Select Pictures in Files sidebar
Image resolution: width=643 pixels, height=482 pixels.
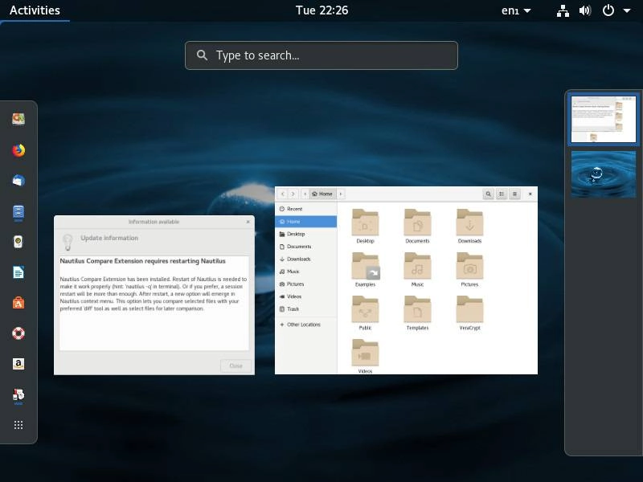pos(306,284)
